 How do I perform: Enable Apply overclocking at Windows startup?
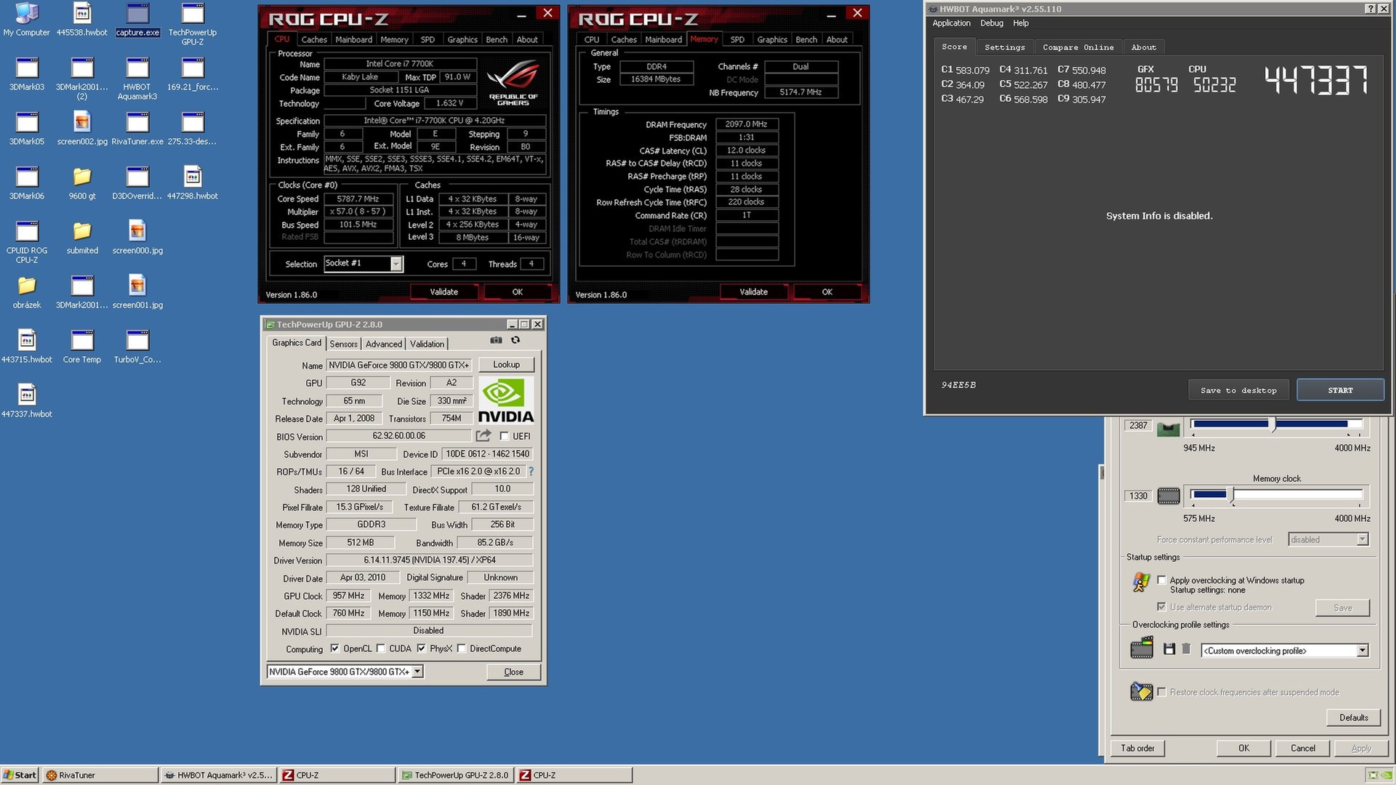[x=1162, y=580]
